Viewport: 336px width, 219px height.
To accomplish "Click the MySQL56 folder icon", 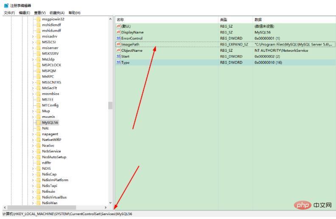I will (38, 123).
